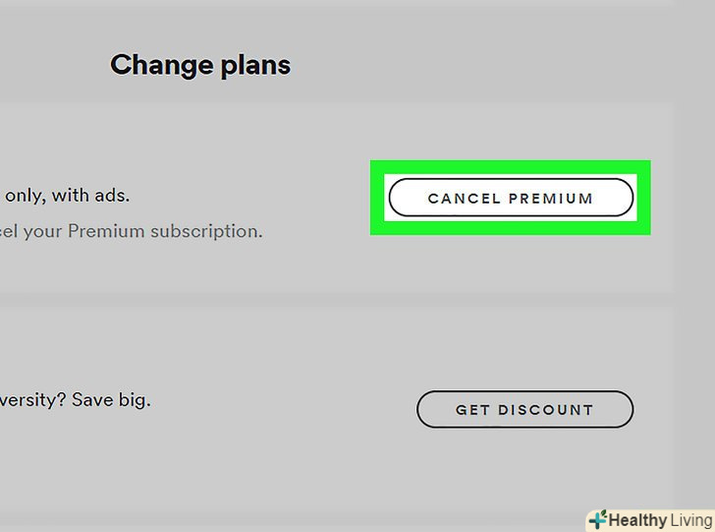This screenshot has height=532, width=715.
Task: Click the "cel your Premium subscription." text
Action: pos(132,232)
